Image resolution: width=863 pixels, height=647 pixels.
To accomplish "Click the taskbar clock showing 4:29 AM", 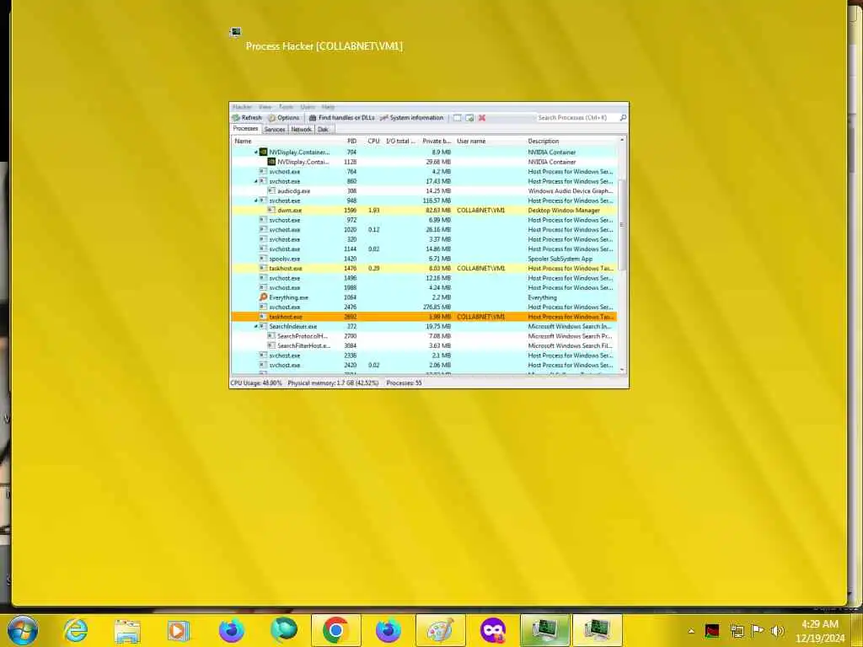I will pyautogui.click(x=820, y=631).
